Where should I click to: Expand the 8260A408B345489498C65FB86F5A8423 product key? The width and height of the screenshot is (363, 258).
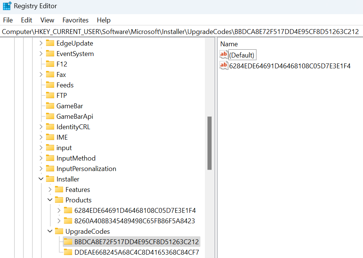tap(59, 221)
